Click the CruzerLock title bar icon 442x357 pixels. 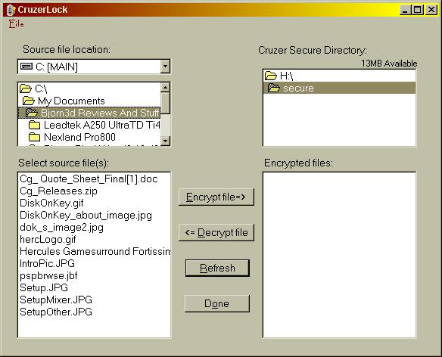11,10
